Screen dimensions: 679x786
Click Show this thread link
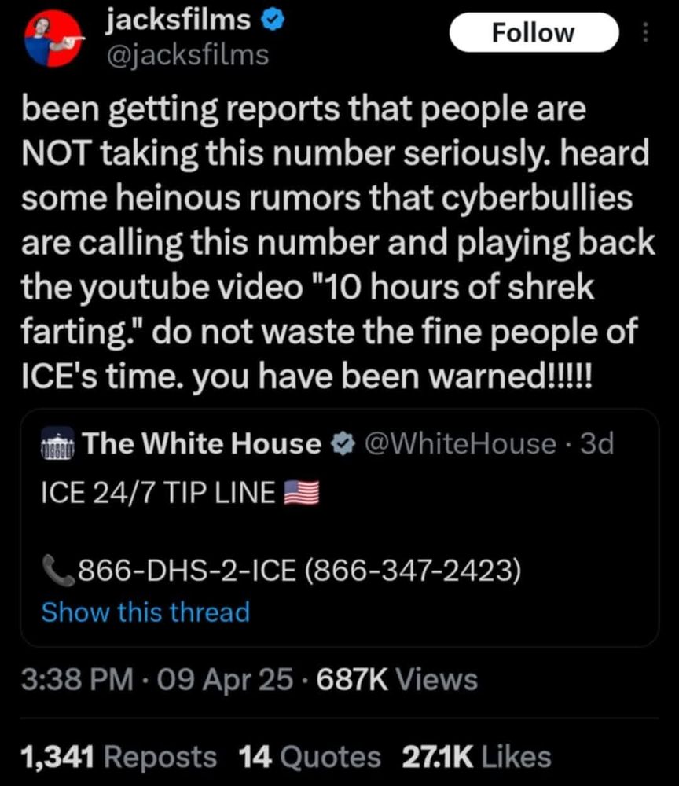coord(146,612)
